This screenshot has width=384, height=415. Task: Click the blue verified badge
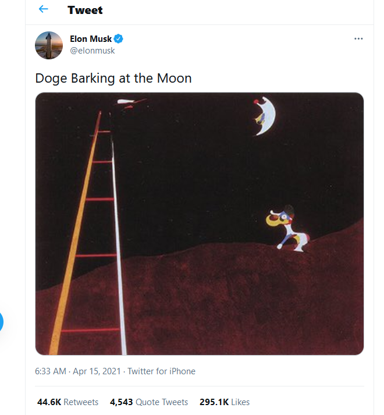pyautogui.click(x=119, y=39)
